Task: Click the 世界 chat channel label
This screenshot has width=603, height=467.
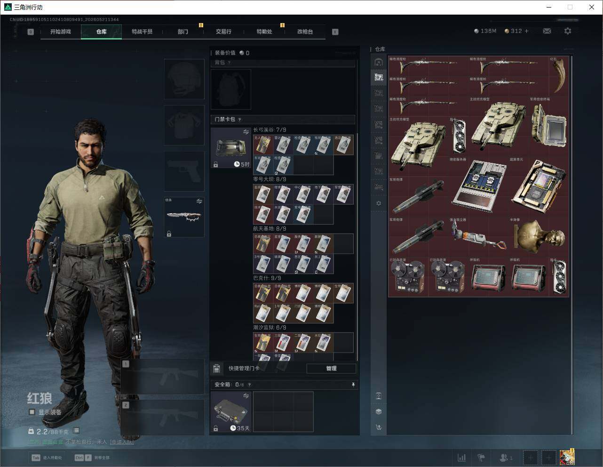Action: coord(34,442)
